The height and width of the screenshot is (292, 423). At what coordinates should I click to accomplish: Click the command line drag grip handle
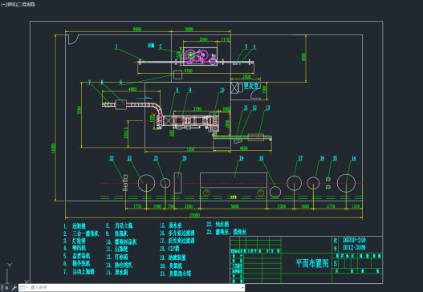coord(2,288)
